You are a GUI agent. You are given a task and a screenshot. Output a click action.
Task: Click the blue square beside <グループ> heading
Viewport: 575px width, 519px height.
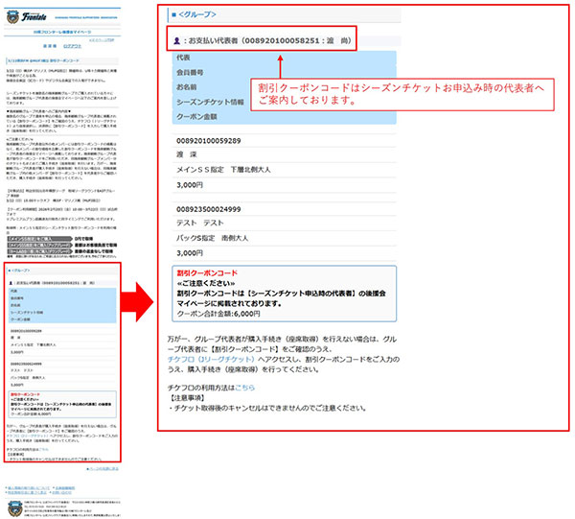[x=172, y=14]
